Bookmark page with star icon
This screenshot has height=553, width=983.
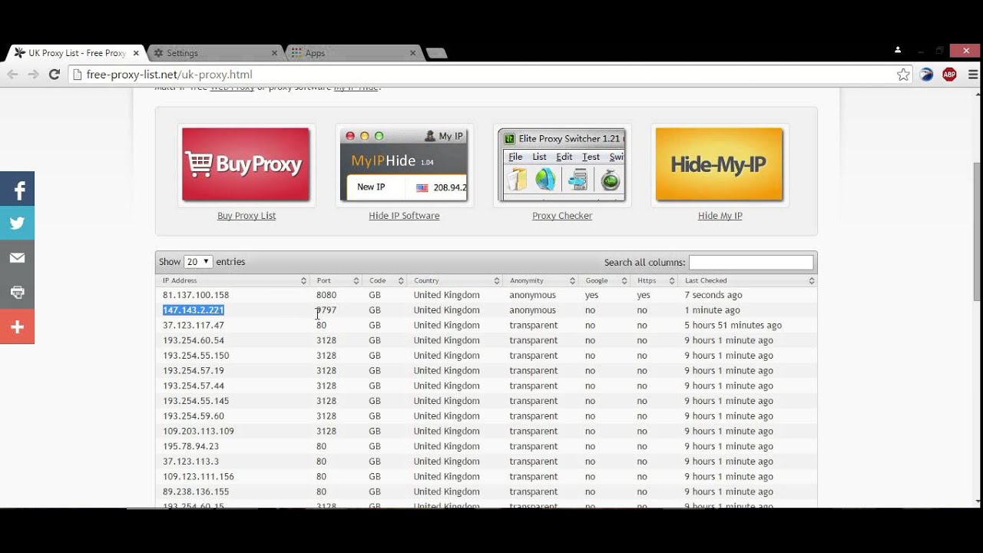pos(903,75)
